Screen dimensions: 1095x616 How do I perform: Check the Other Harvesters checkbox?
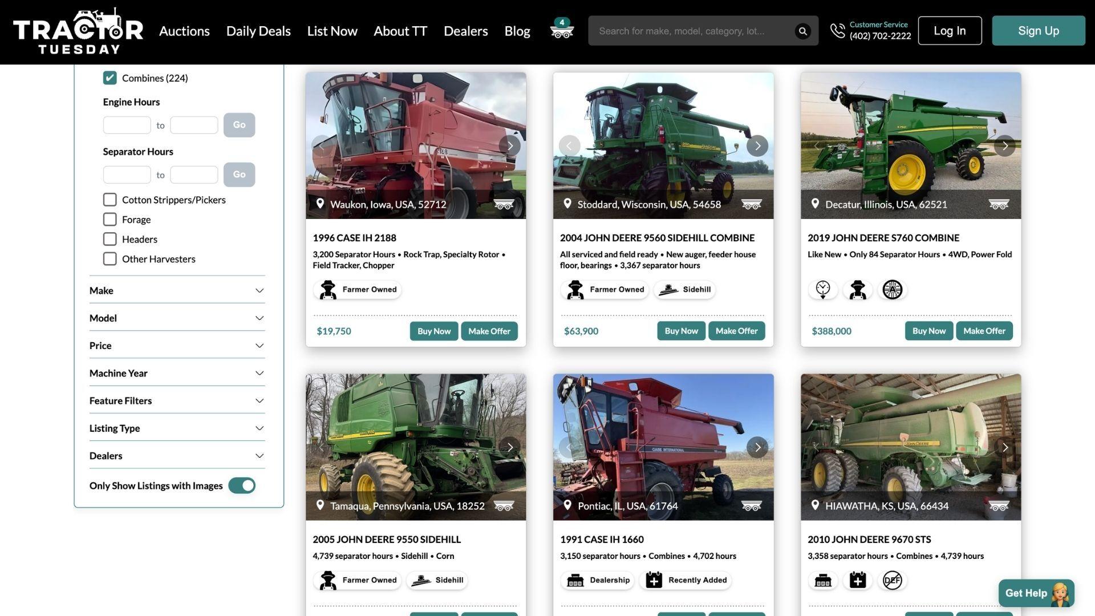[x=109, y=259]
